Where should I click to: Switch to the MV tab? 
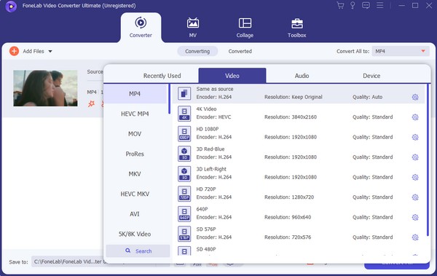click(193, 28)
